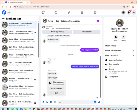Click the Messenger browser tab
This screenshot has width=137, height=110.
(17, 2)
